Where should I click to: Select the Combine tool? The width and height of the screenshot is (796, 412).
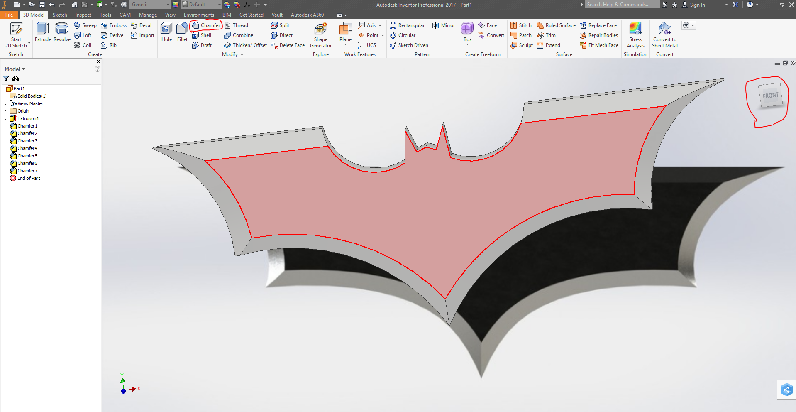239,35
